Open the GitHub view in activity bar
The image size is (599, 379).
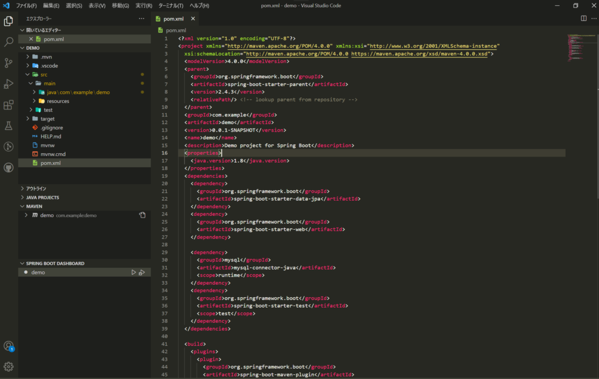click(8, 168)
